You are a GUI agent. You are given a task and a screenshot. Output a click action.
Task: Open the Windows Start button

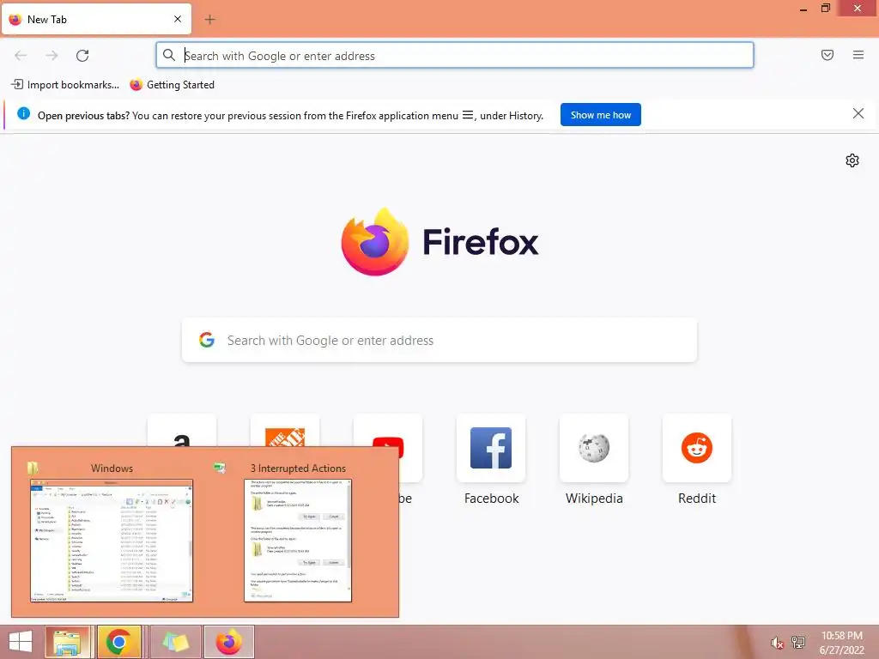[x=21, y=642]
